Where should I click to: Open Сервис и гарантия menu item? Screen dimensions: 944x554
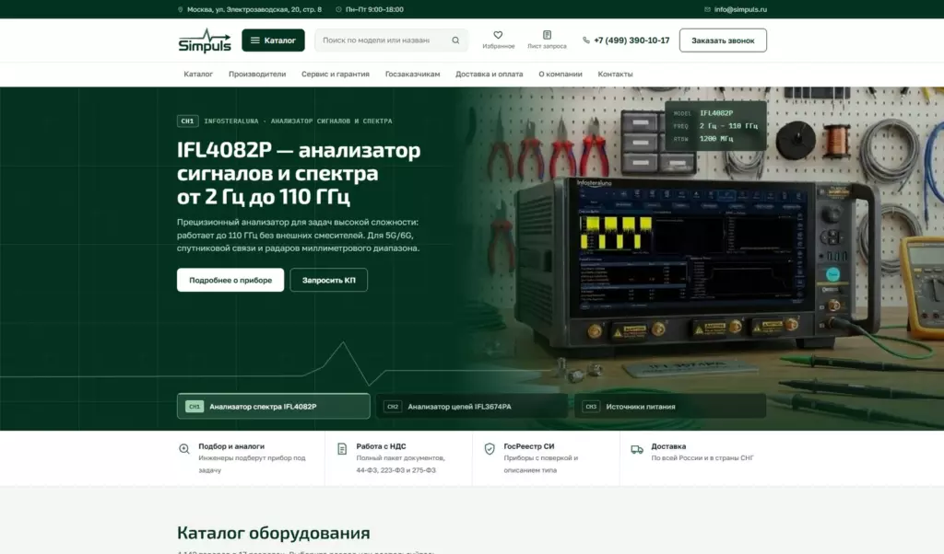336,74
